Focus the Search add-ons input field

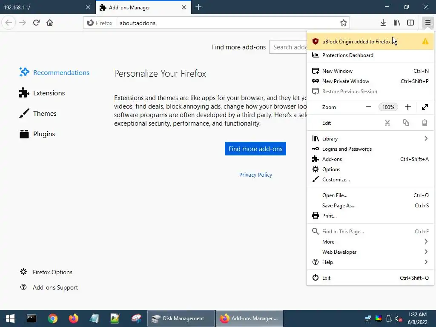click(288, 47)
